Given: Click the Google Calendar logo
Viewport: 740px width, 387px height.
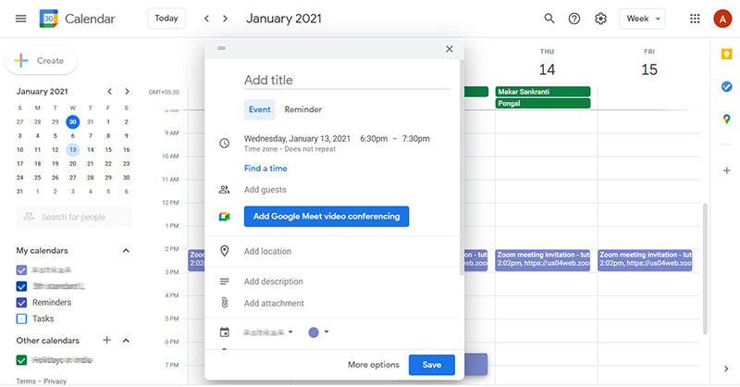Looking at the screenshot, I should [49, 19].
